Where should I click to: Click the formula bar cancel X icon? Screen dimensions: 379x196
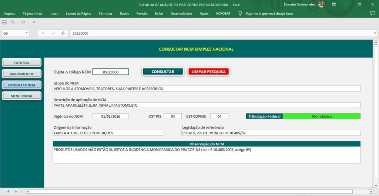pyautogui.click(x=43, y=33)
